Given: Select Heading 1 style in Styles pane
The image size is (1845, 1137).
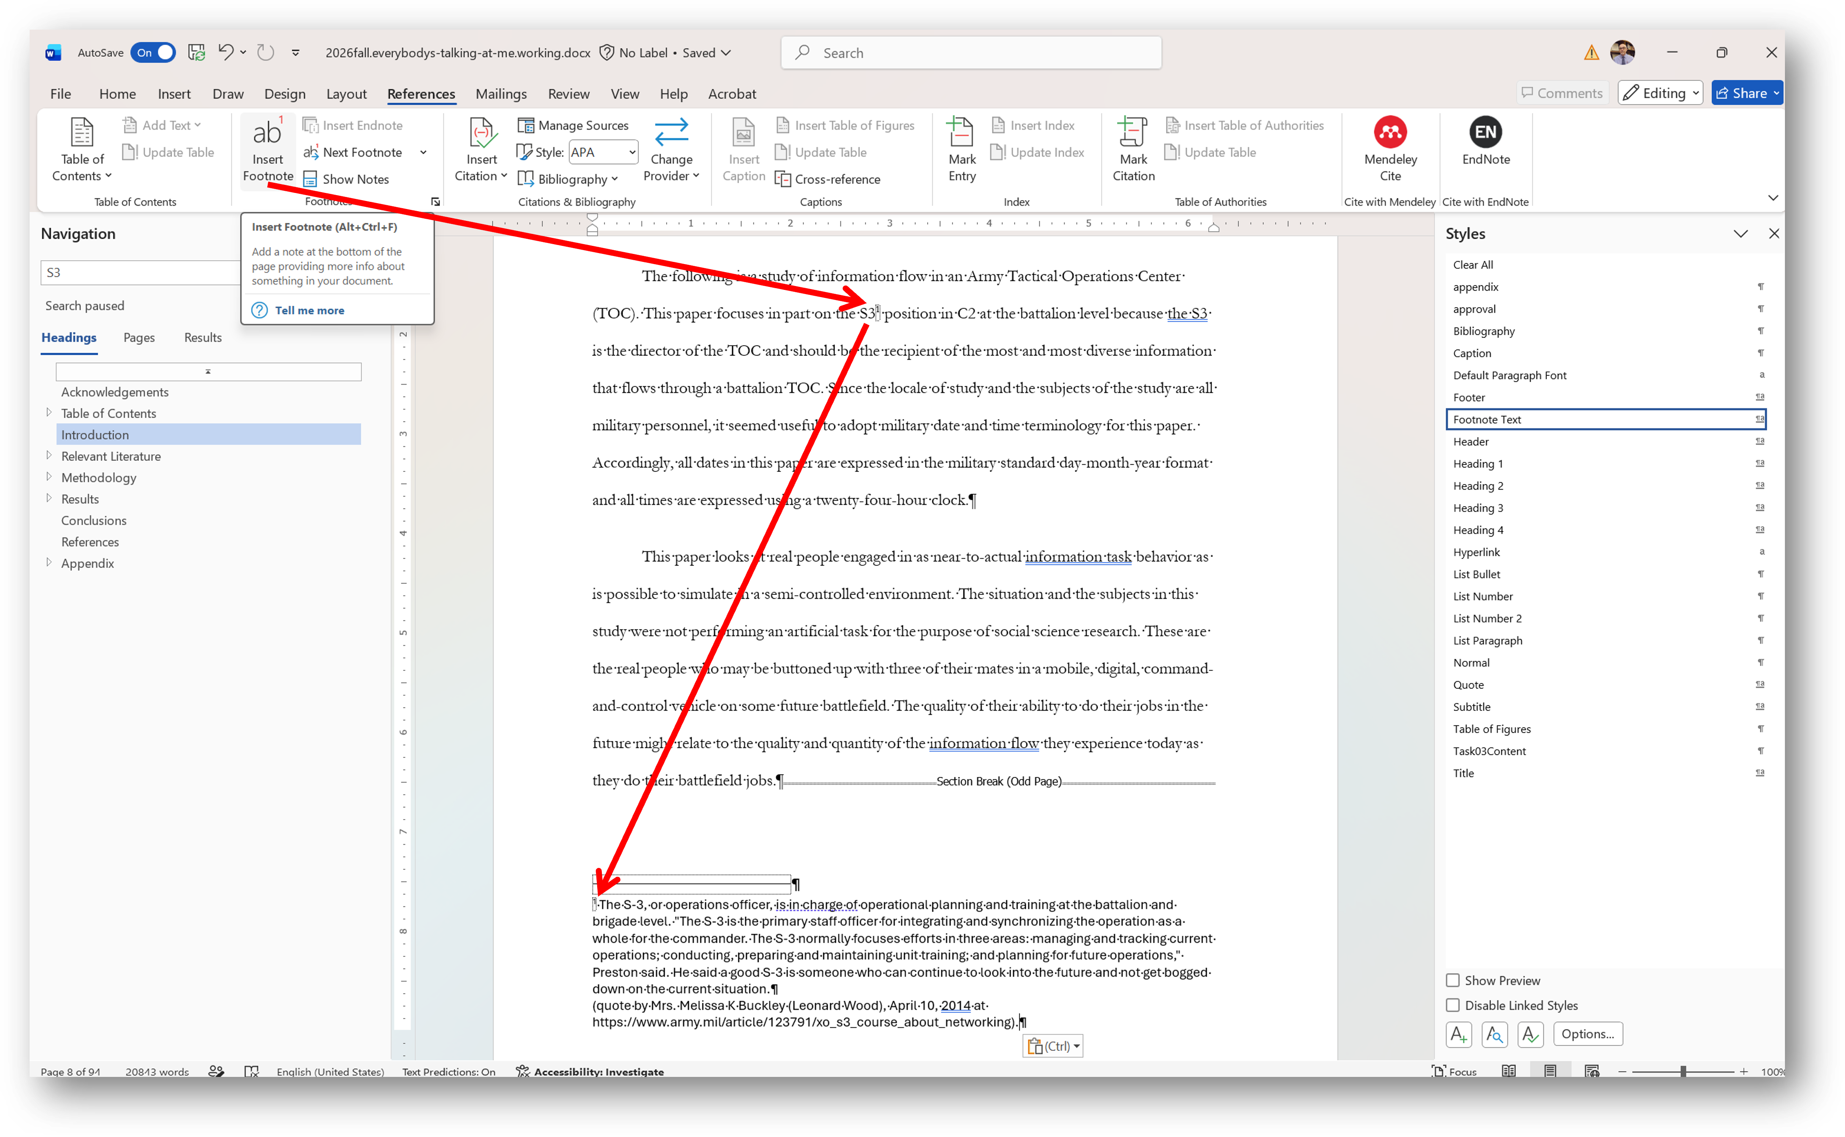Looking at the screenshot, I should [x=1605, y=464].
